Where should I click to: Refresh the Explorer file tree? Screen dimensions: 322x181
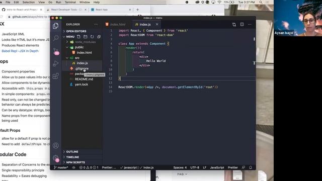tap(92, 37)
